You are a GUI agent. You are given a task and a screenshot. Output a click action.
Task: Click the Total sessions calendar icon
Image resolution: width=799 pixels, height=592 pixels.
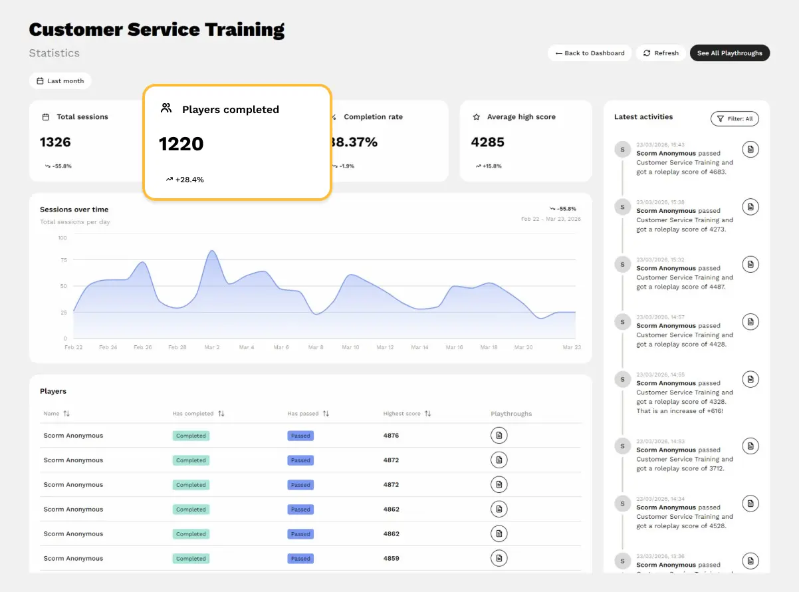[45, 116]
